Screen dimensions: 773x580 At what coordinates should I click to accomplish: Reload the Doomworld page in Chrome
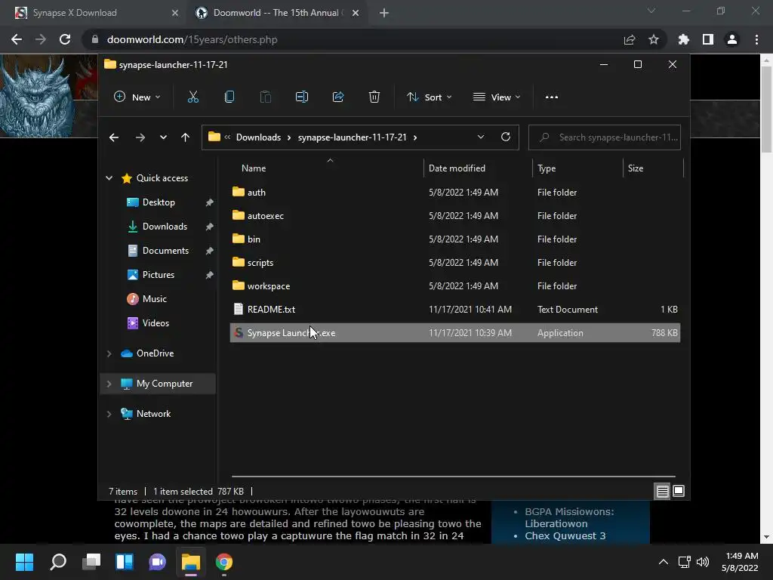point(65,39)
